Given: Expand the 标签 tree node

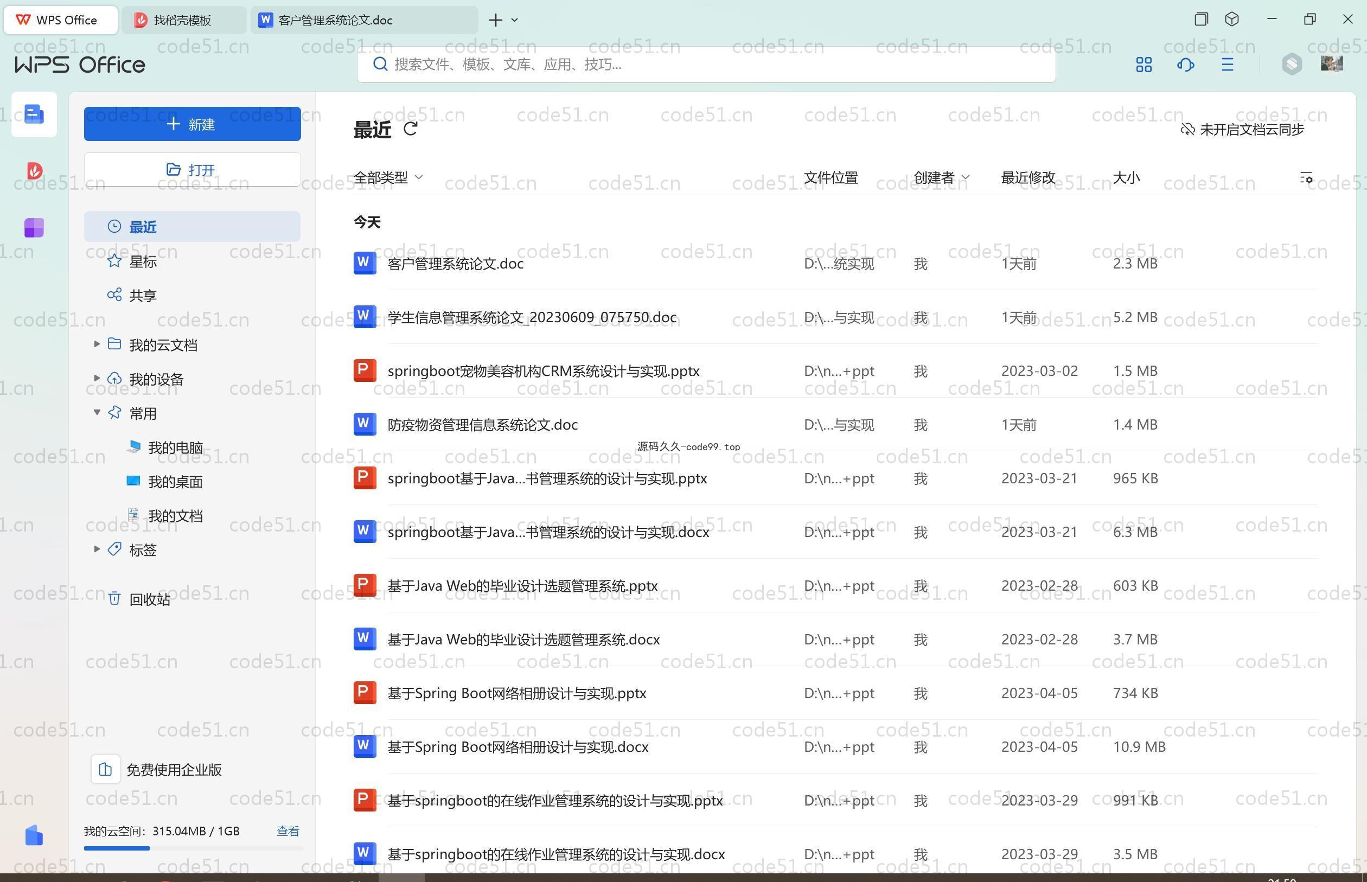Looking at the screenshot, I should click(x=97, y=549).
